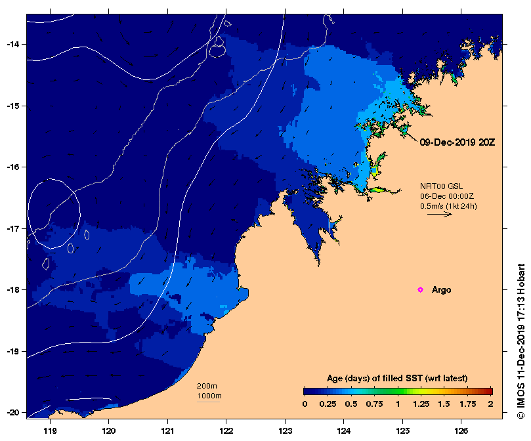Image resolution: width=531 pixels, height=441 pixels.
Task: Click the 'NRT00 GSL' text
Action: 441,186
